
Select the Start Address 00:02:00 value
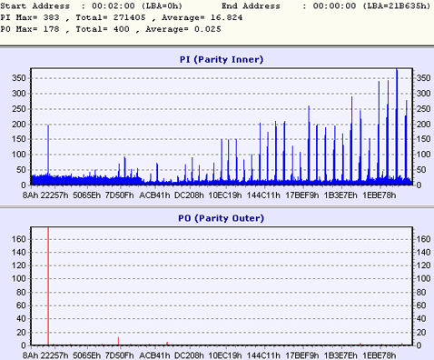click(113, 6)
